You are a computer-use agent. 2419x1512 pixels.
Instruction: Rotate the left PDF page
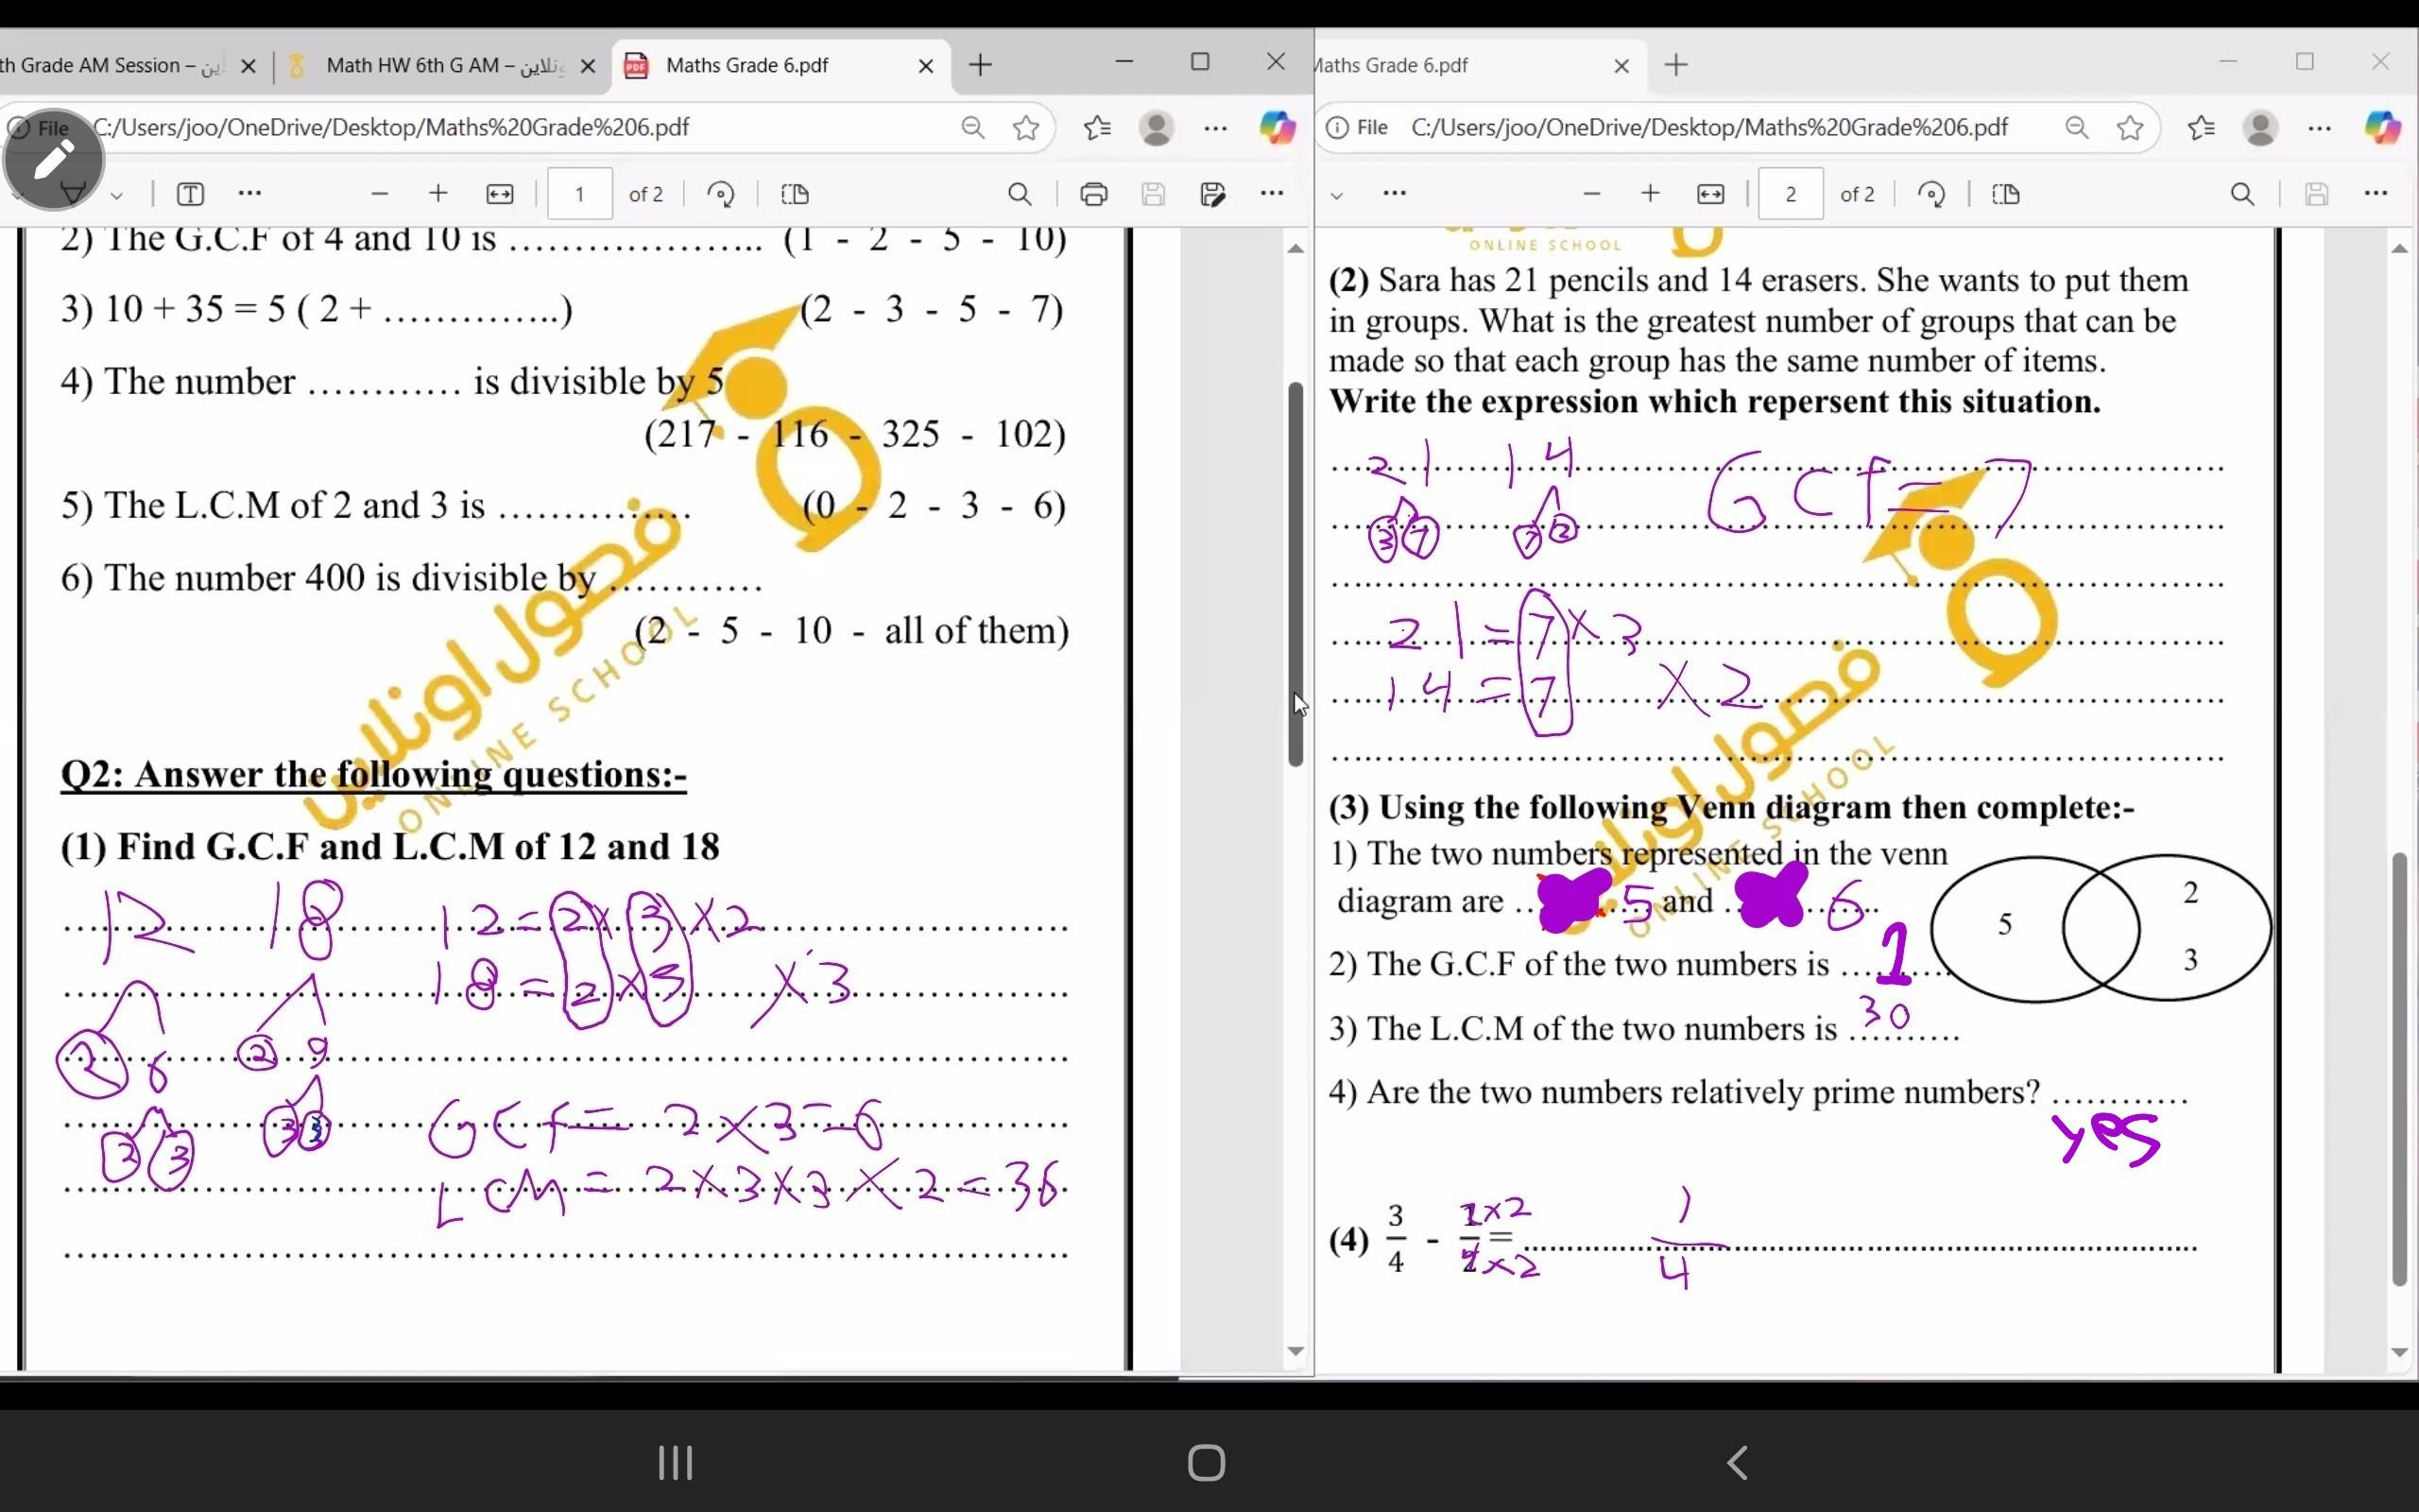point(721,194)
